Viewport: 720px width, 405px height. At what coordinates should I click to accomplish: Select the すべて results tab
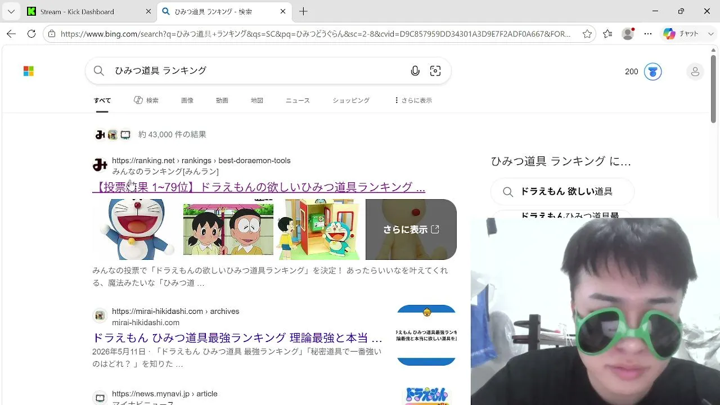pyautogui.click(x=102, y=101)
